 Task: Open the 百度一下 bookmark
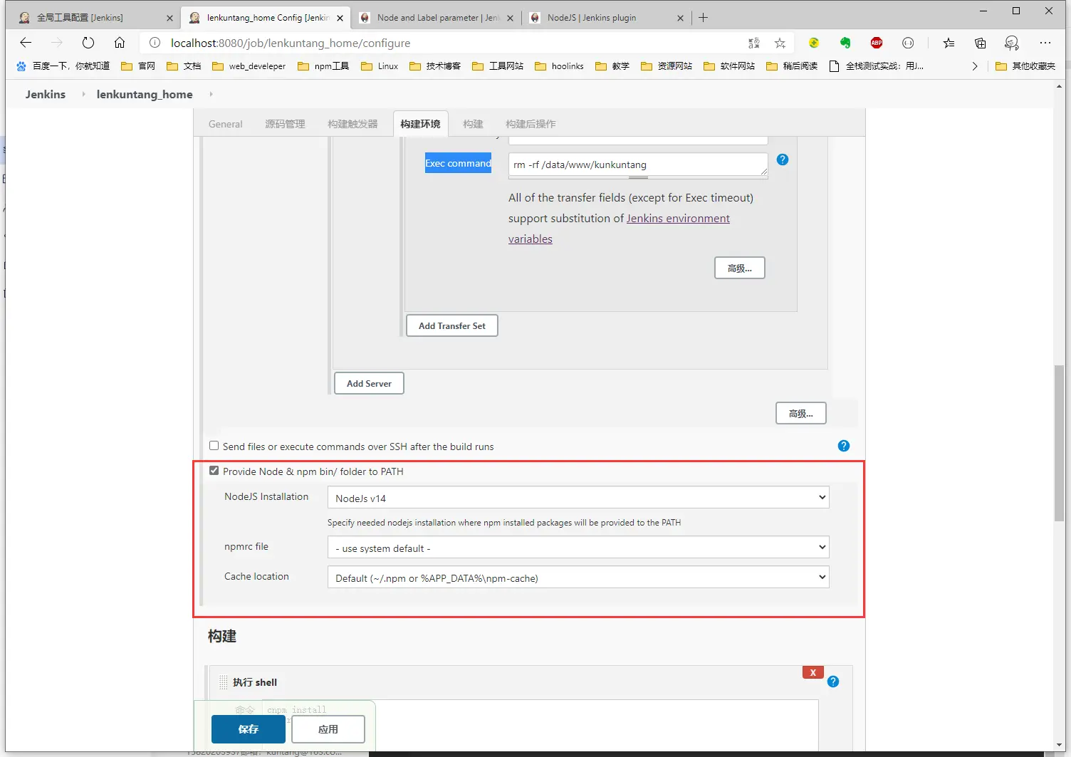[63, 66]
